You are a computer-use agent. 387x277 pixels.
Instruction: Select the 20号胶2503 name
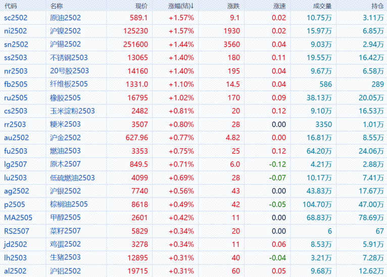click(69, 71)
